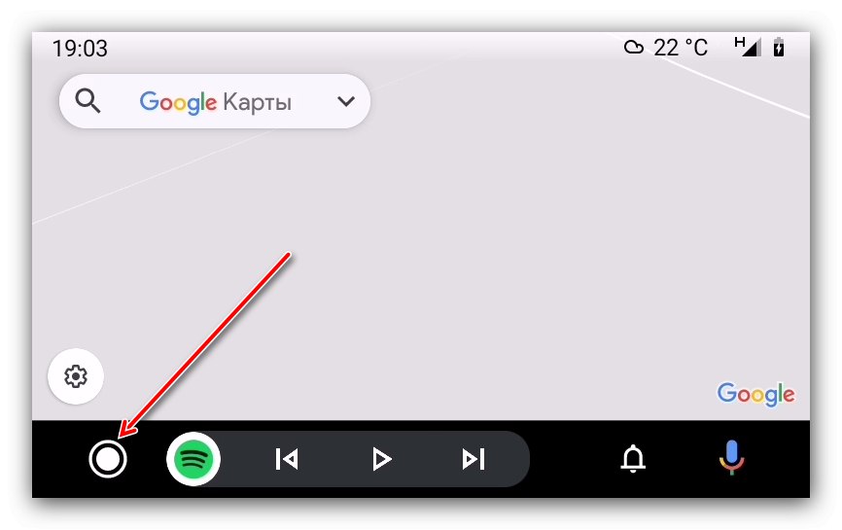Tap the mobile signal strength icon
This screenshot has height=530, width=842.
point(748,47)
